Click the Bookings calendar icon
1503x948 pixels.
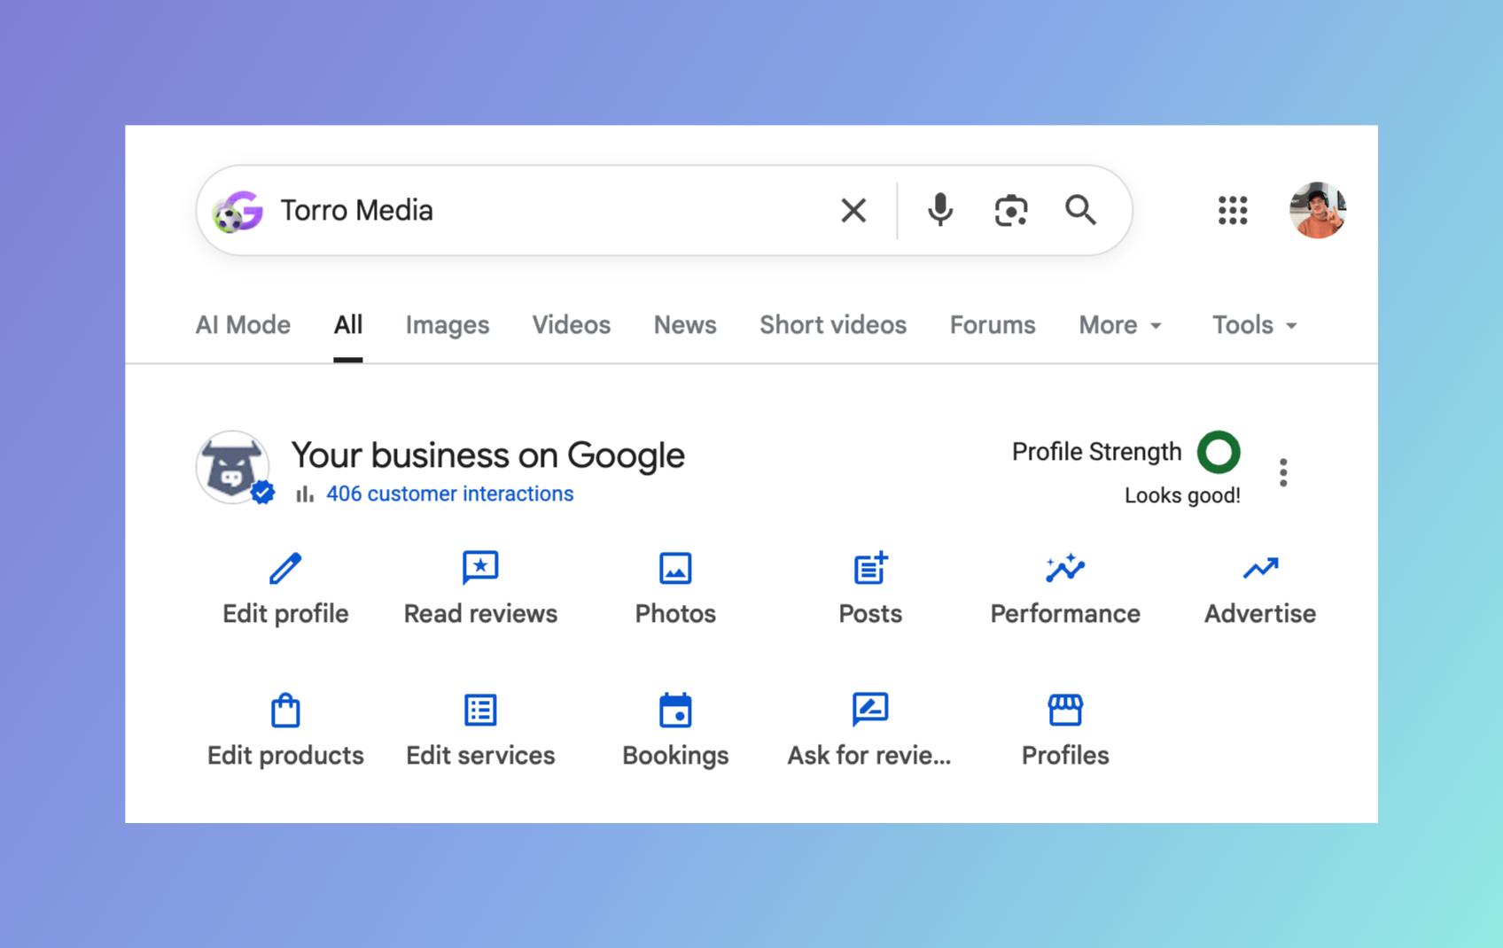pyautogui.click(x=675, y=710)
